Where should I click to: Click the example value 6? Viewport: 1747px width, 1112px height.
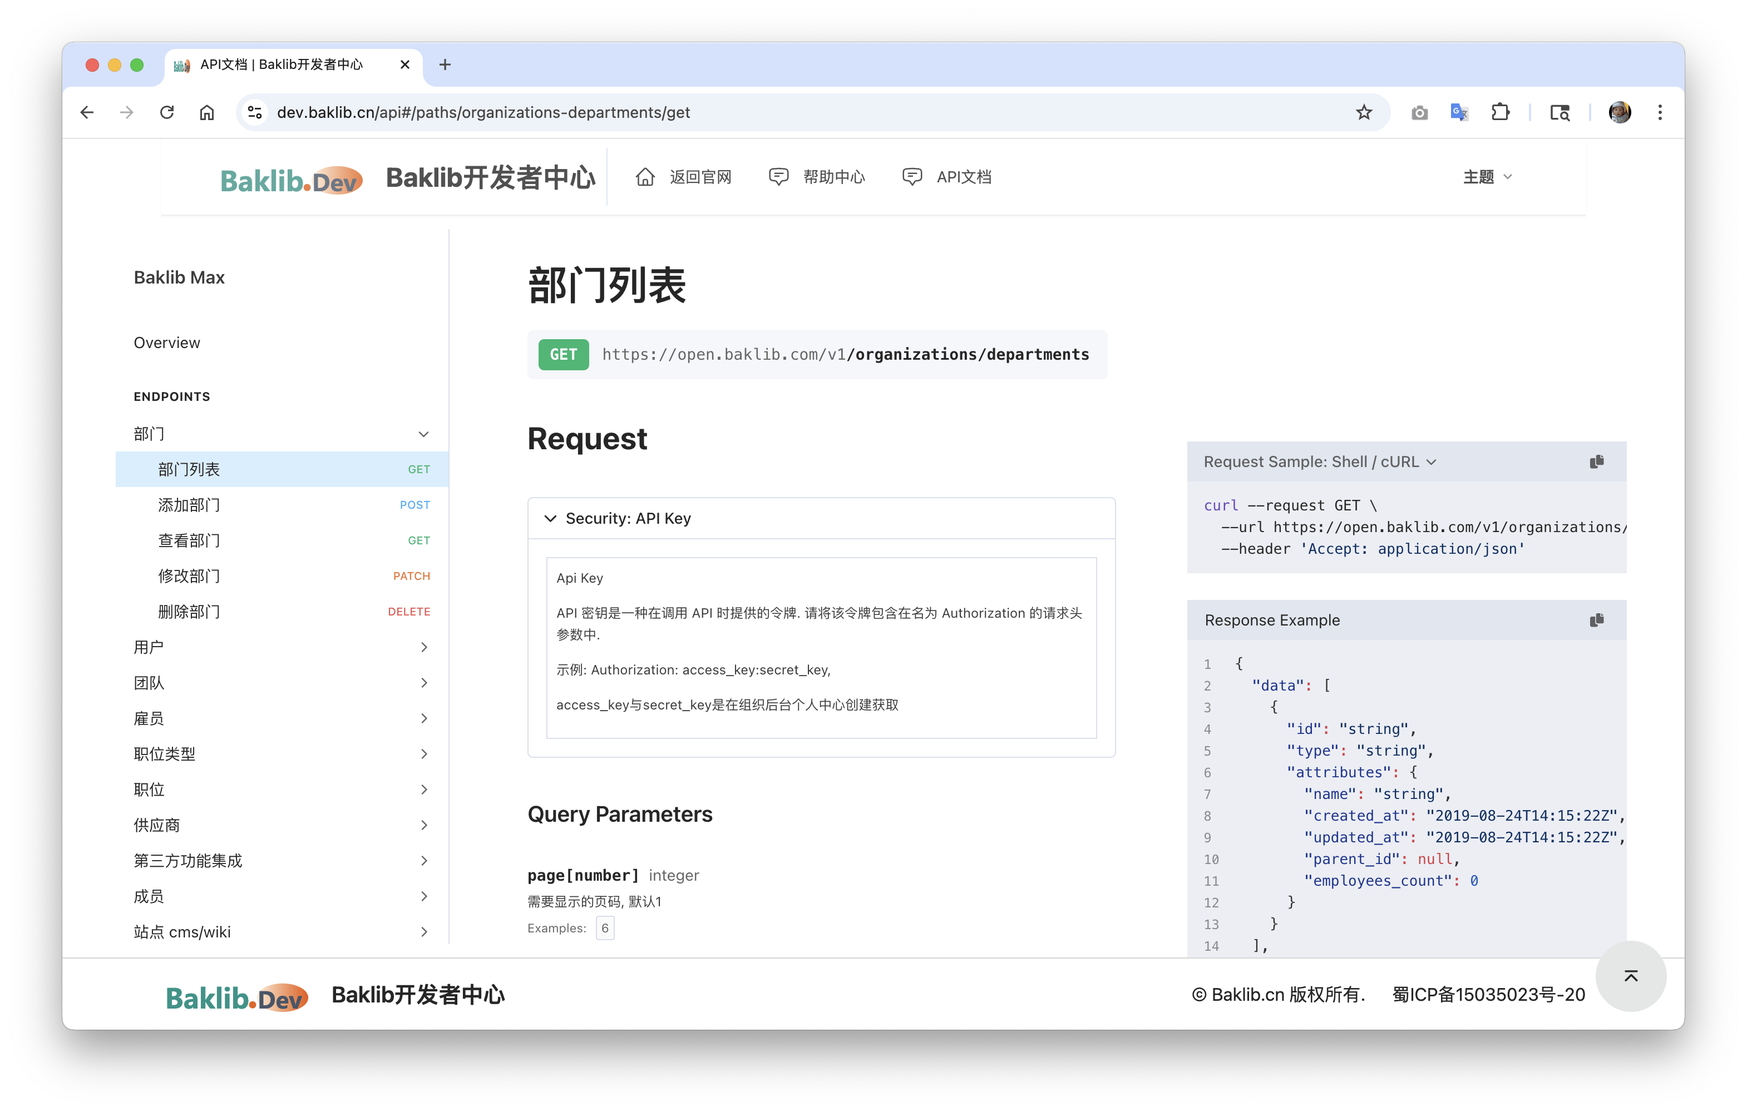[605, 928]
